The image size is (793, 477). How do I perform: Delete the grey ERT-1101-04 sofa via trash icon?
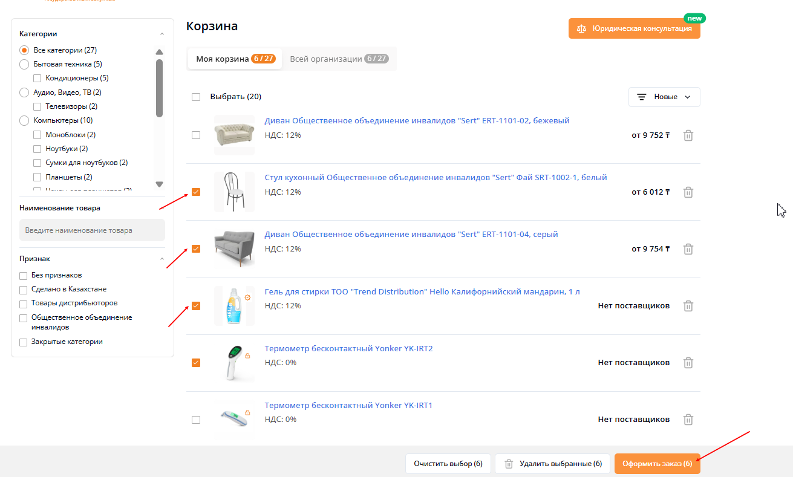pos(688,249)
